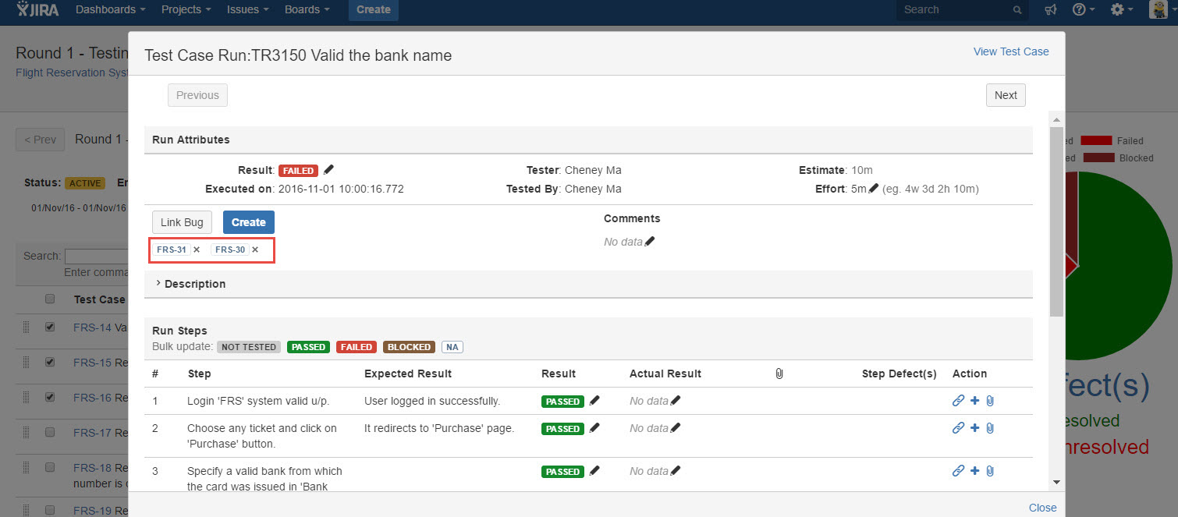Open View Test Case link

1011,51
